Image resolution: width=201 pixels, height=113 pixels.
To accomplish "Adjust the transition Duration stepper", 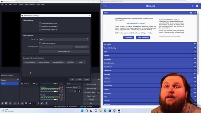I will click(x=80, y=87).
